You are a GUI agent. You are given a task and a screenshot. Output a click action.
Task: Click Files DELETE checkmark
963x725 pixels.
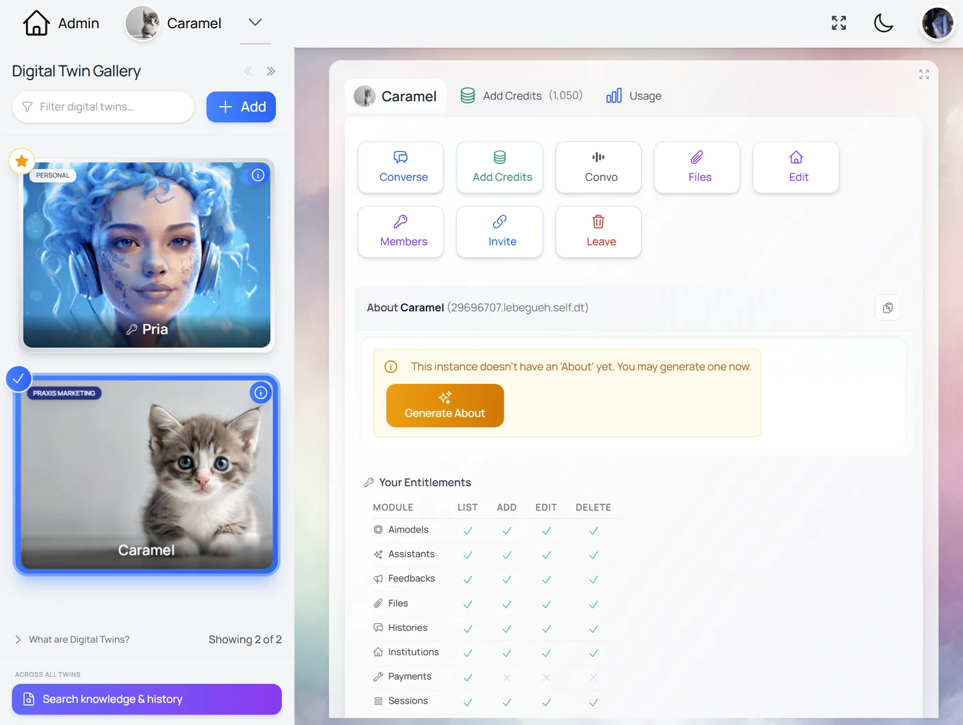click(594, 605)
